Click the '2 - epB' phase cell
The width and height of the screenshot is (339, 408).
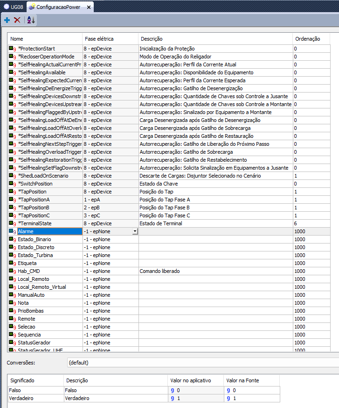click(111, 208)
